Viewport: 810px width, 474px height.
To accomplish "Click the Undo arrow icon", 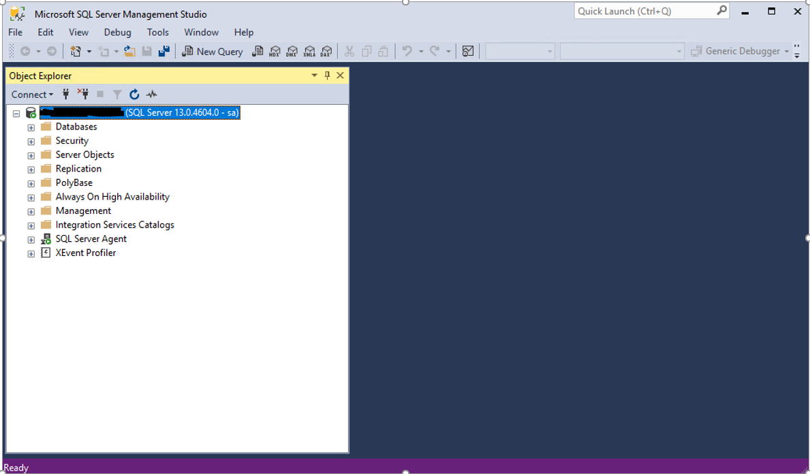I will pos(407,51).
